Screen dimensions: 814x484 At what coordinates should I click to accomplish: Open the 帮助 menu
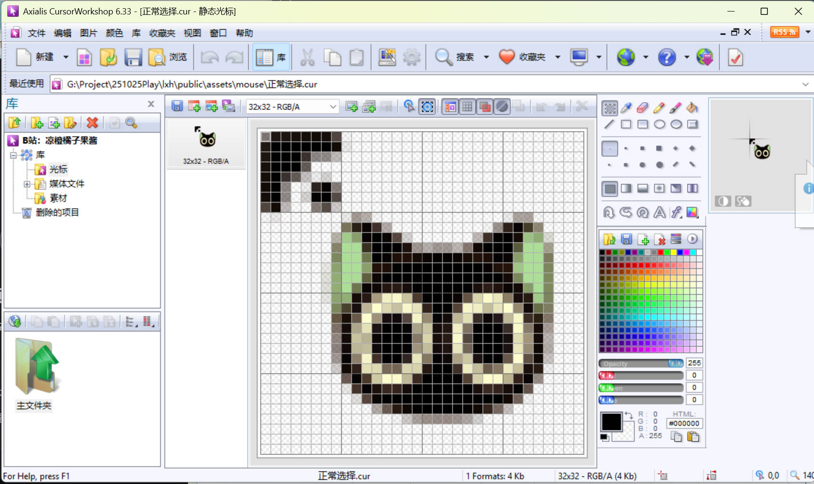pyautogui.click(x=244, y=33)
